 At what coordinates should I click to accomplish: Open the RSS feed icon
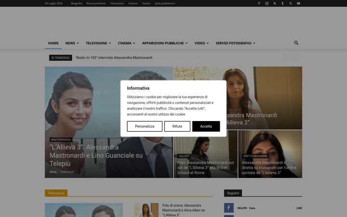(275, 3)
